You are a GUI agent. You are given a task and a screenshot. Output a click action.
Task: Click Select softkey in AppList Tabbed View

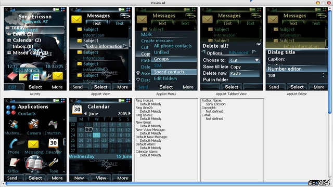232,87
